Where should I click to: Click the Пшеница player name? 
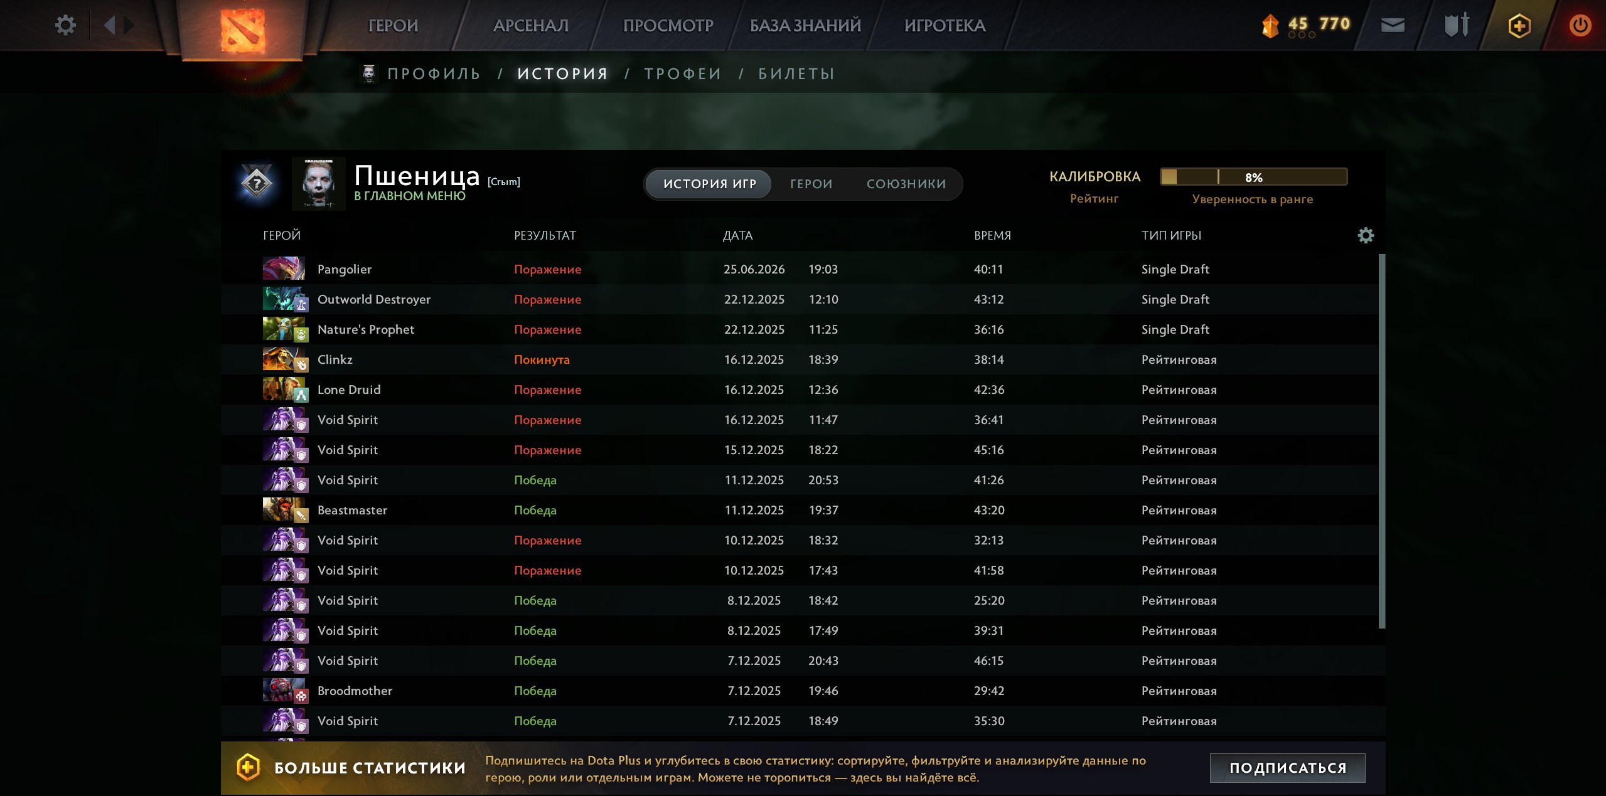[417, 176]
